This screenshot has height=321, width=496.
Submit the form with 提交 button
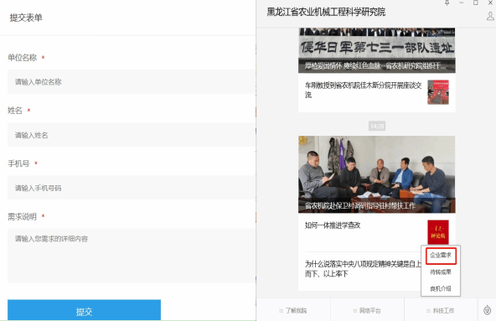pos(84,310)
